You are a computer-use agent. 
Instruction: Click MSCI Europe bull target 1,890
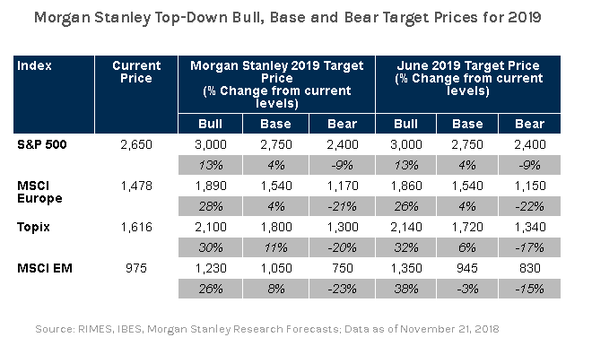[211, 186]
